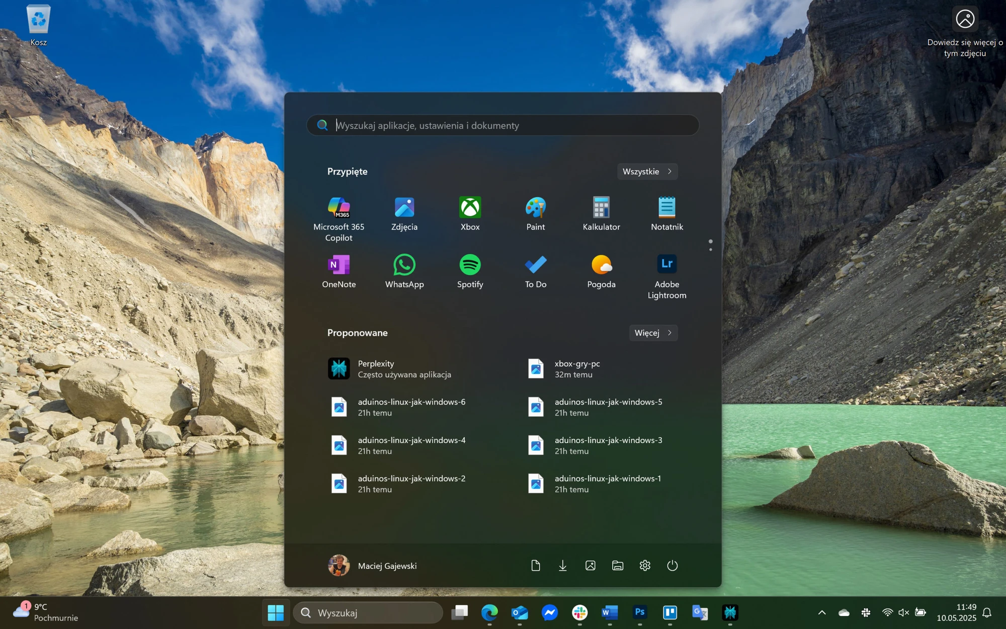Viewport: 1006px width, 629px height.
Task: Switch to Photoshop on the taskbar
Action: click(x=640, y=612)
